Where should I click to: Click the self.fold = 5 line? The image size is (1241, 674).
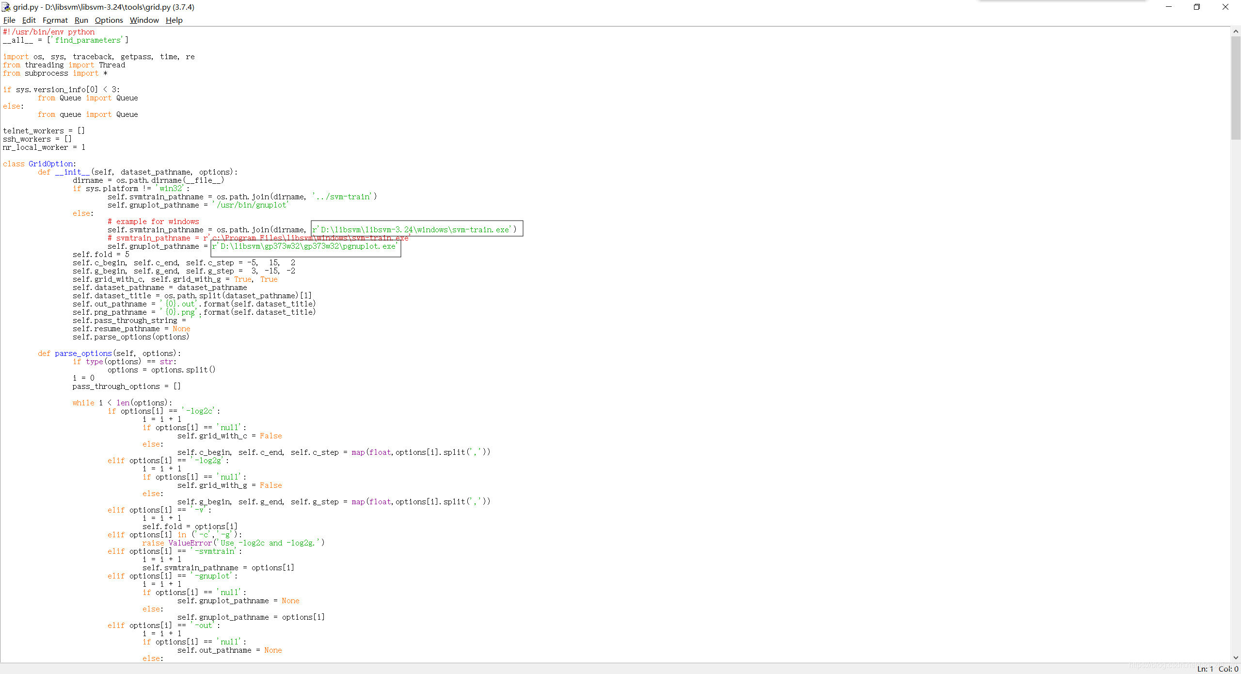(x=100, y=254)
